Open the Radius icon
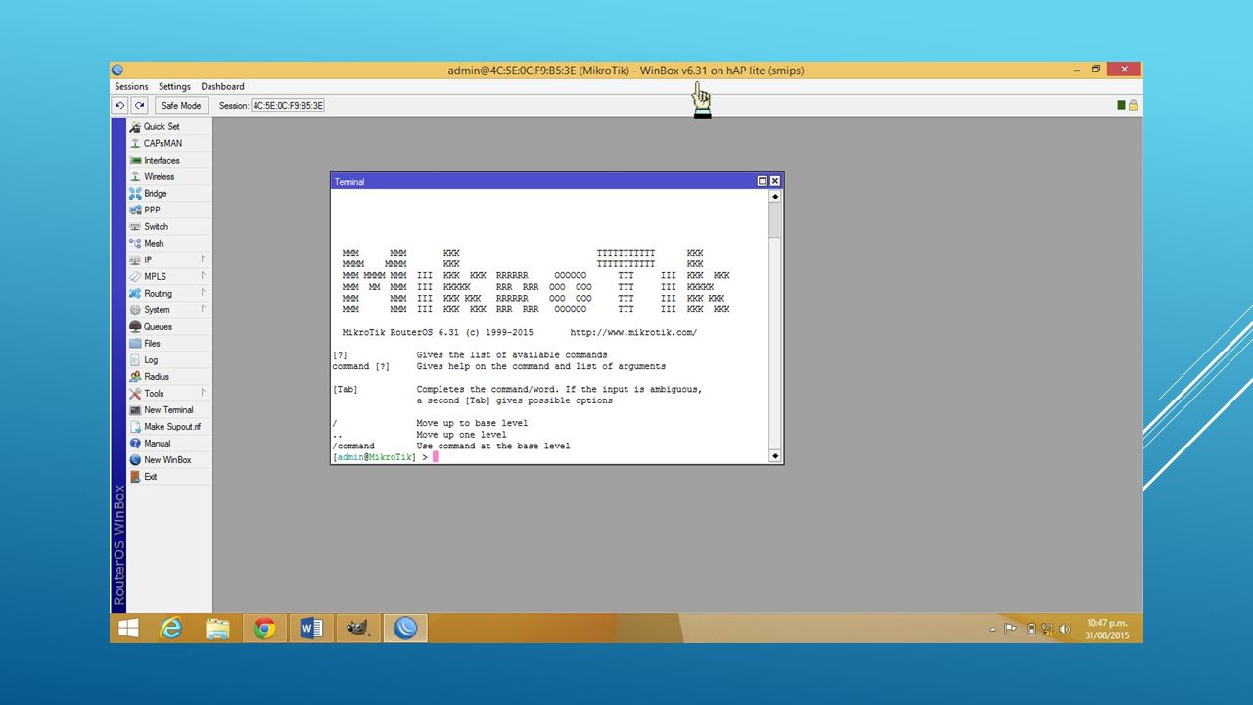 point(135,377)
